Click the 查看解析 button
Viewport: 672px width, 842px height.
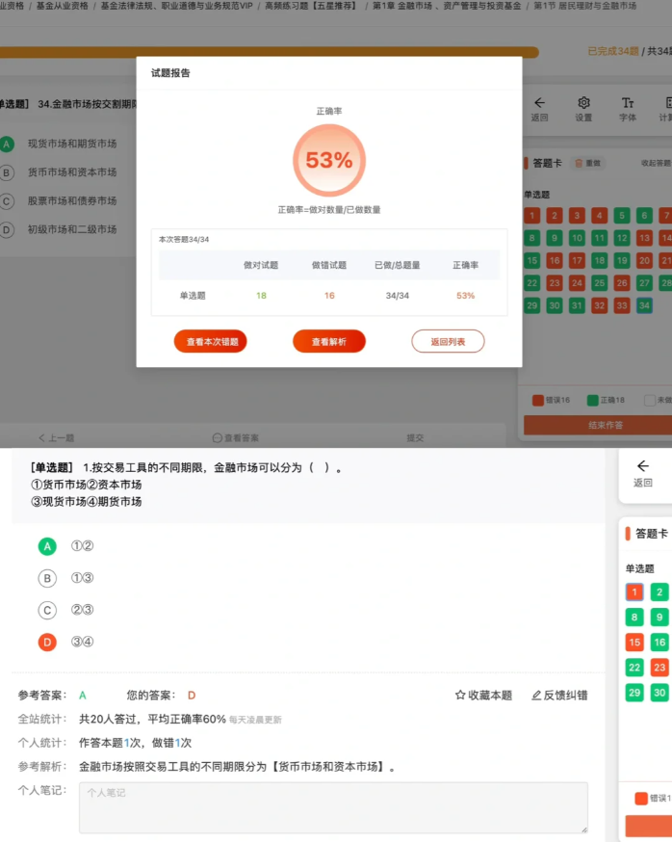tap(329, 342)
